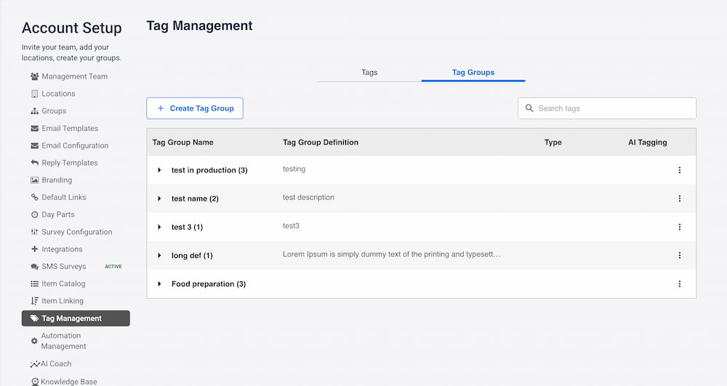Viewport: 727px width, 386px height.
Task: Open options menu for test 3 row
Action: coord(679,227)
